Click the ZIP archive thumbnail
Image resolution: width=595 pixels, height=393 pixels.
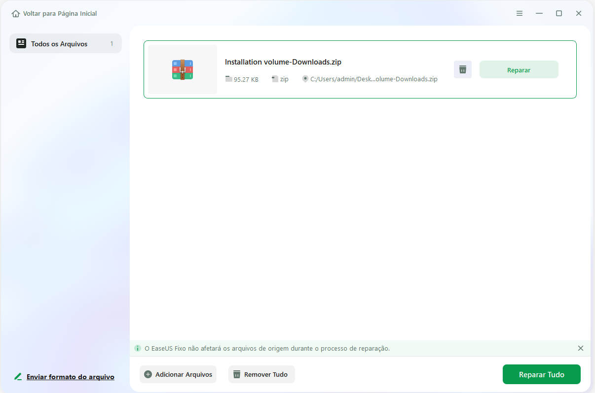point(183,69)
